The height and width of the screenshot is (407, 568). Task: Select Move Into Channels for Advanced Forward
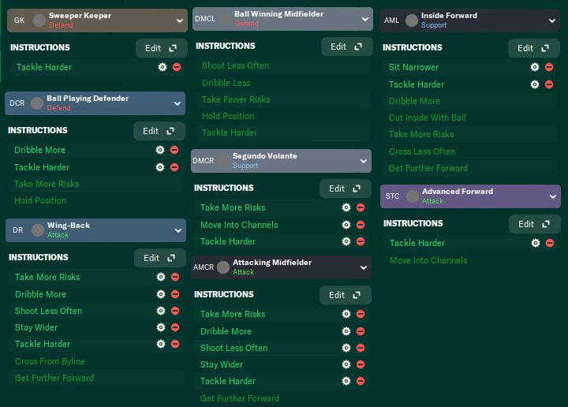[428, 260]
